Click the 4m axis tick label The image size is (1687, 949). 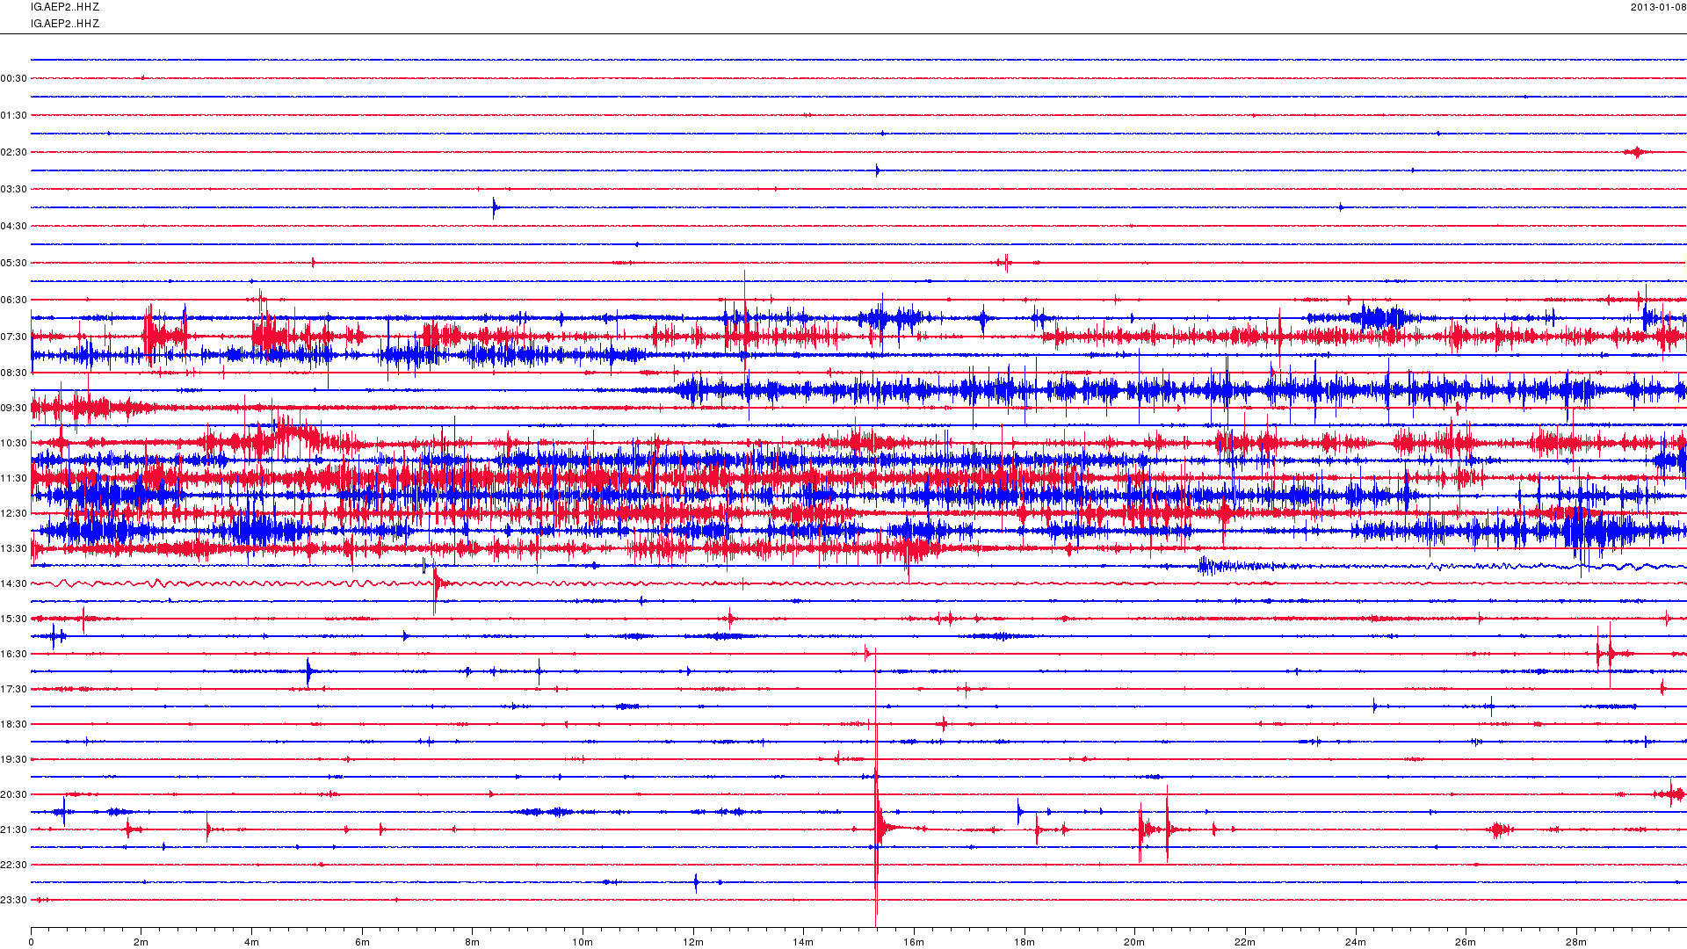pos(252,942)
